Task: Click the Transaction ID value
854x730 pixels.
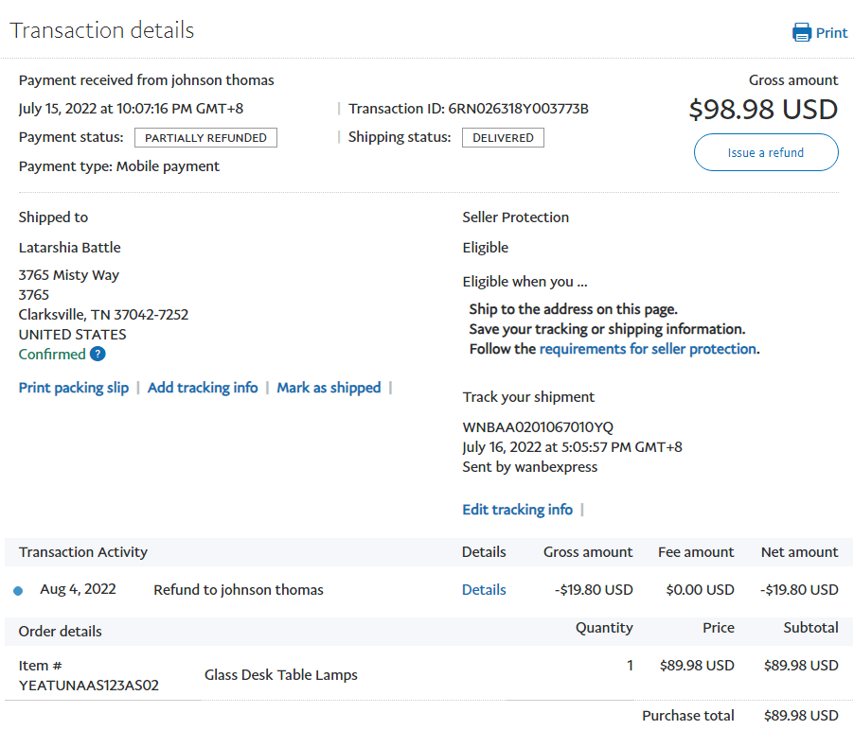Action: (518, 109)
